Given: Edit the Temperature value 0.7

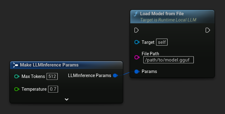Looking at the screenshot, I should click(53, 89).
